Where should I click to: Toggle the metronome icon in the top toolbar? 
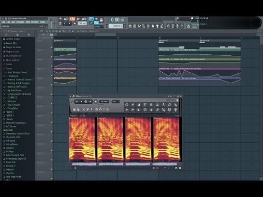(x=60, y=19)
